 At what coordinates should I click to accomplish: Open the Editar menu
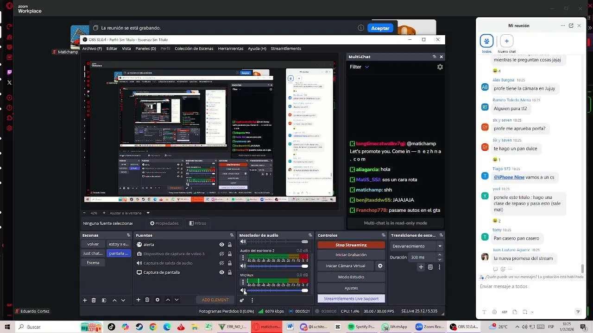coord(112,49)
